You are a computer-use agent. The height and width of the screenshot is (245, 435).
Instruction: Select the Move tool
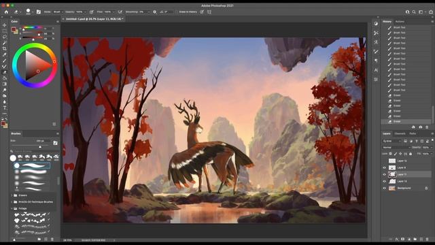[5, 25]
